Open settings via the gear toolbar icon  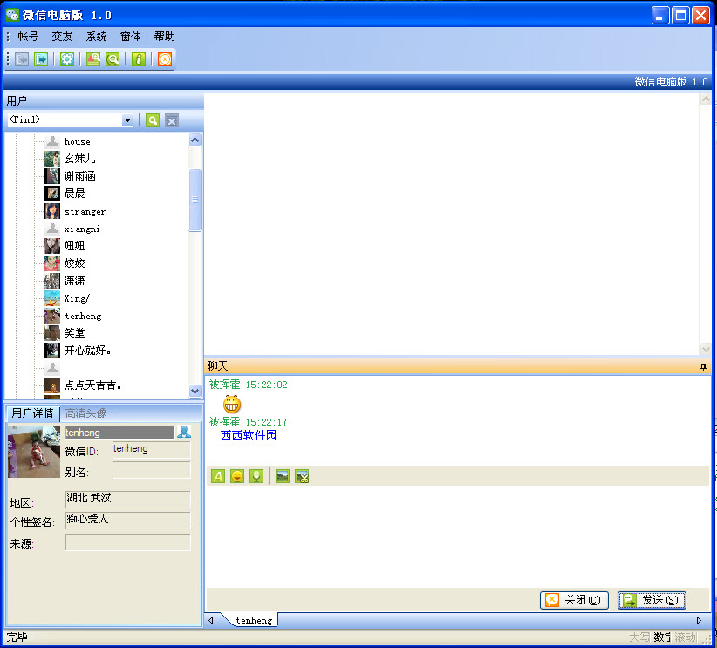click(x=67, y=59)
